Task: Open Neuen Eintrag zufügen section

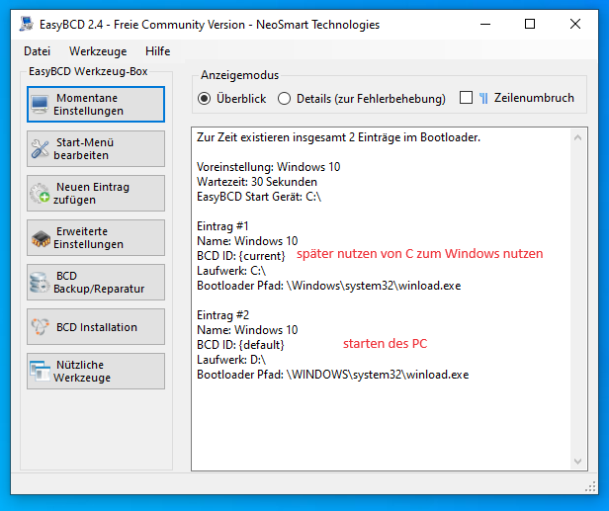Action: (x=96, y=194)
